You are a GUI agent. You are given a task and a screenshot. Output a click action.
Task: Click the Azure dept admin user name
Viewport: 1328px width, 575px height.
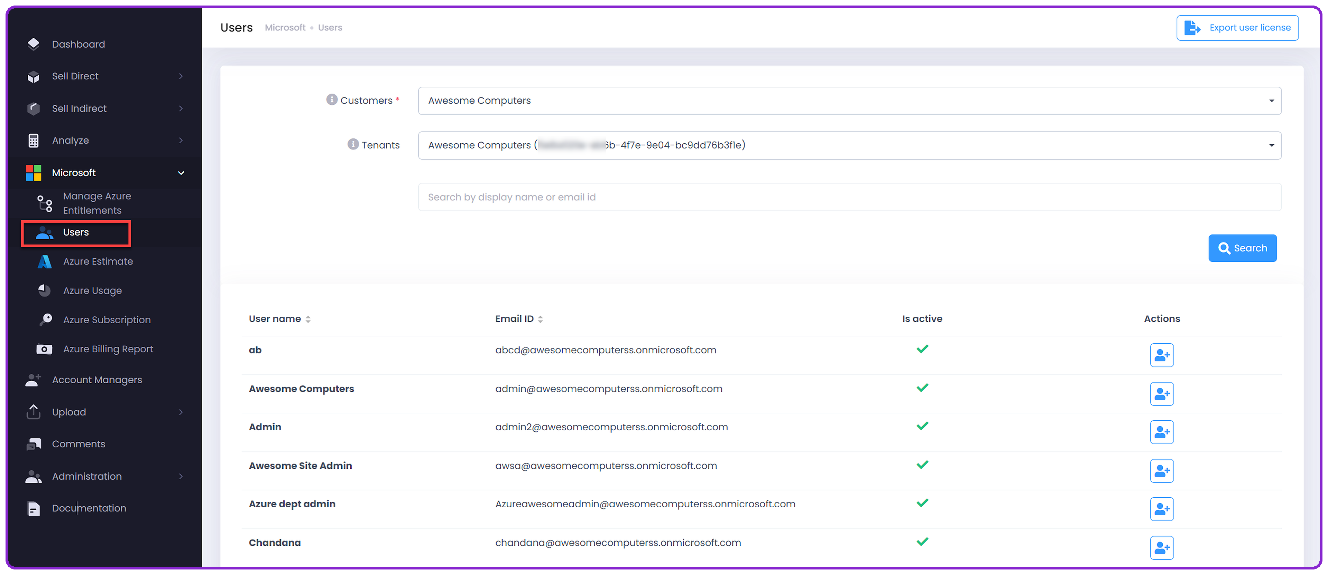(292, 504)
